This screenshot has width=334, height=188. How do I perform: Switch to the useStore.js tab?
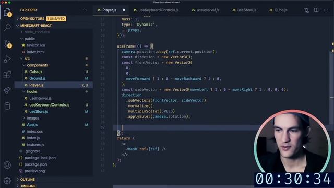[x=247, y=10]
